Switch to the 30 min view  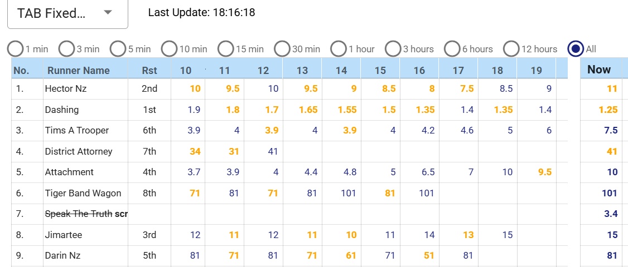282,49
